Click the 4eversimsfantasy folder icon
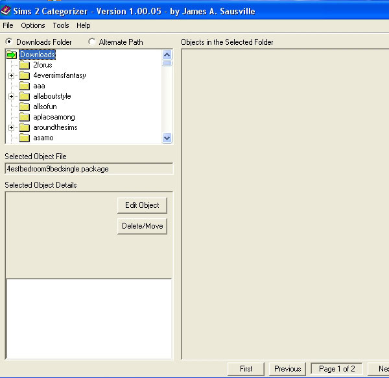 (x=25, y=75)
